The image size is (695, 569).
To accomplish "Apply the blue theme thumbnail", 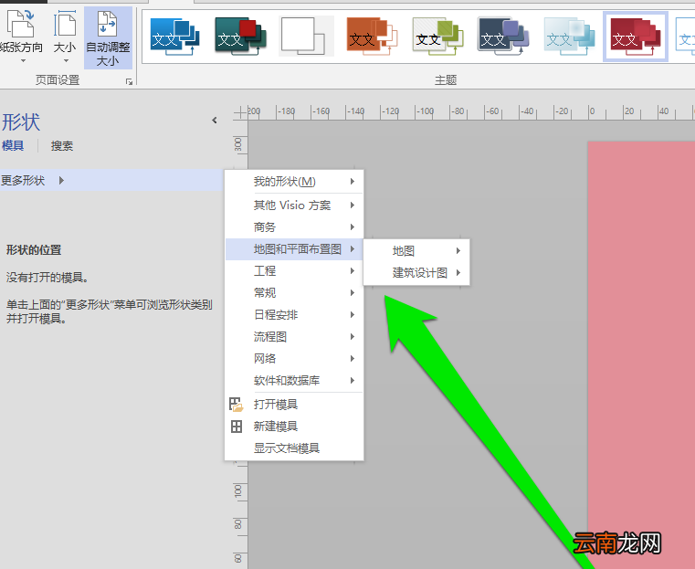I will (x=174, y=37).
